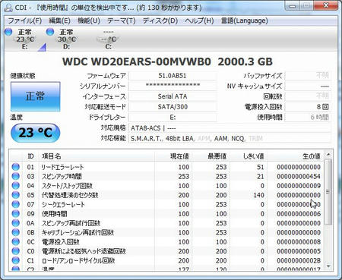Click the ATA8-ACS standard field
The image size is (342, 280).
tap(230, 128)
